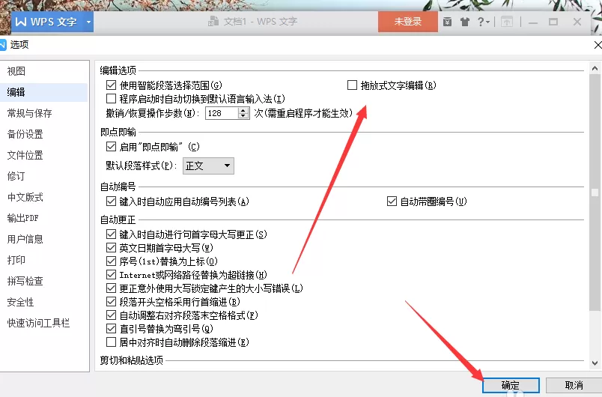Close the 选项 dialog with its X

coord(598,45)
